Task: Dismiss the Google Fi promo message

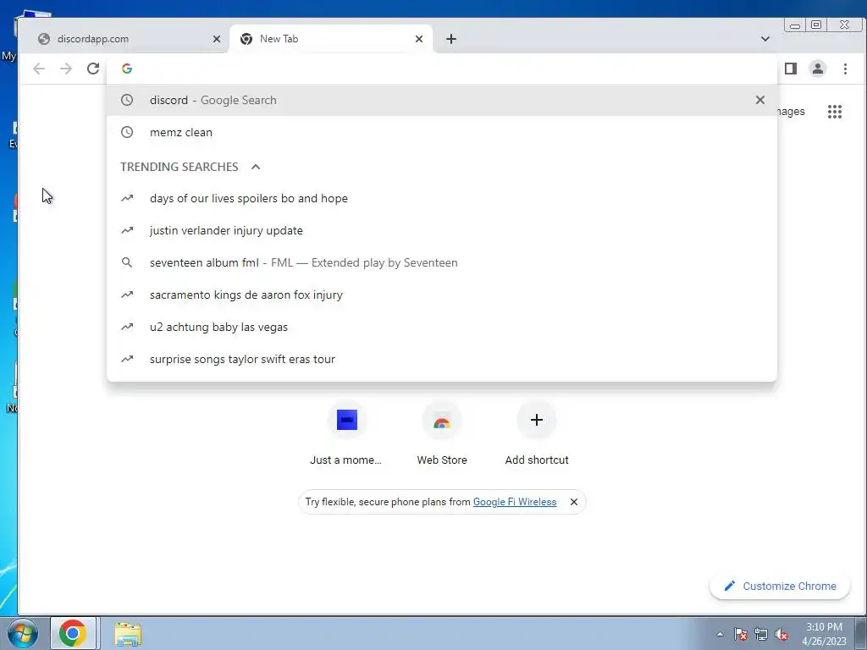Action: [574, 502]
